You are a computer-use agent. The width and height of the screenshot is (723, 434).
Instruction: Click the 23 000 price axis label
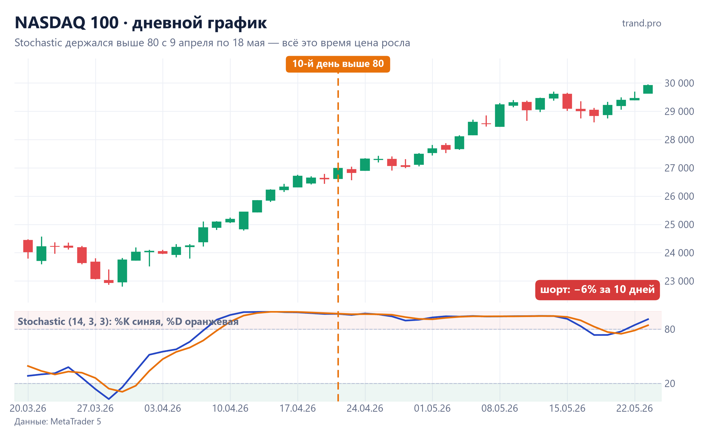pyautogui.click(x=679, y=281)
